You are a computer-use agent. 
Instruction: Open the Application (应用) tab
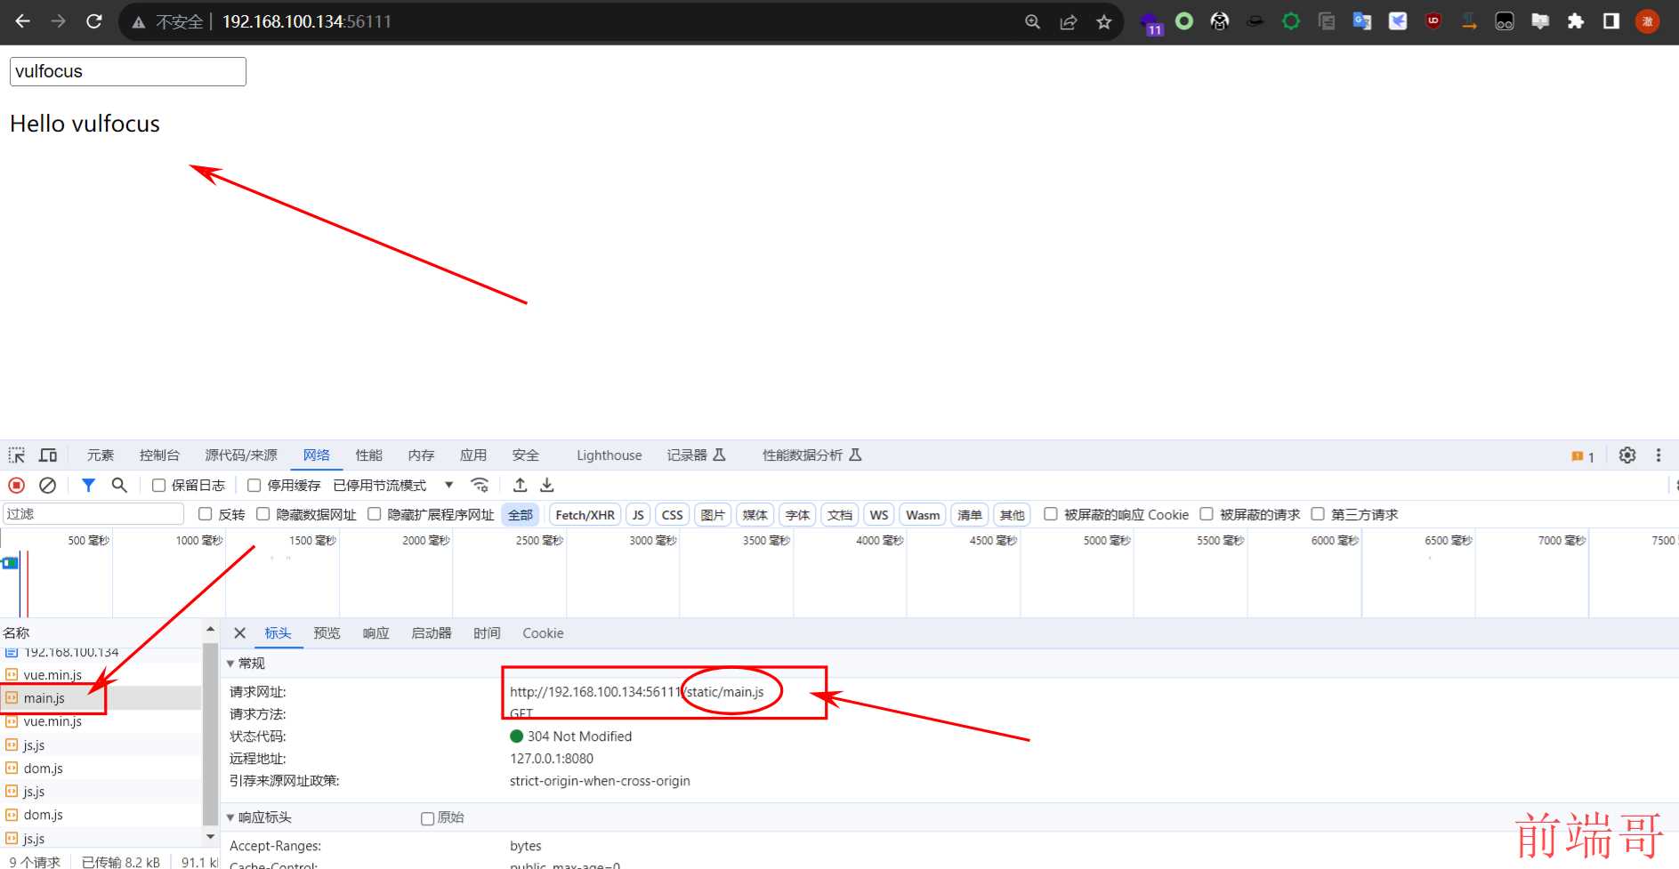[473, 455]
